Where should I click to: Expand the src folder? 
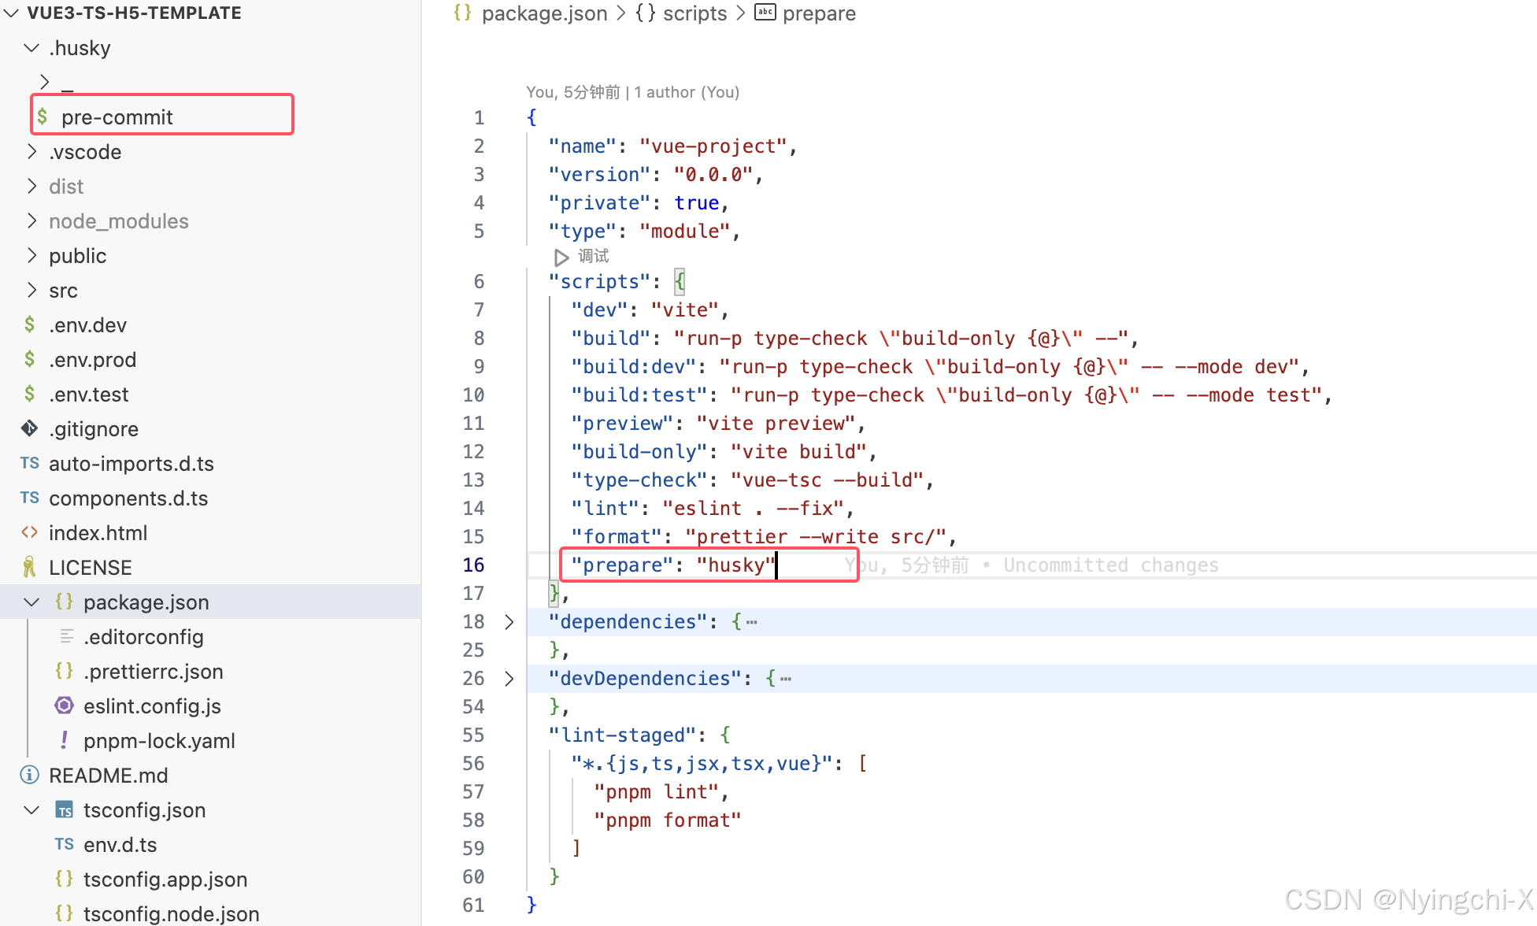click(31, 290)
